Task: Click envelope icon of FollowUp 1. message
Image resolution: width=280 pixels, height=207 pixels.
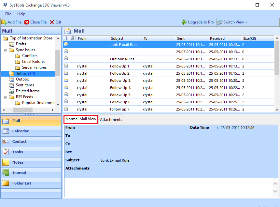Action: 66,66
